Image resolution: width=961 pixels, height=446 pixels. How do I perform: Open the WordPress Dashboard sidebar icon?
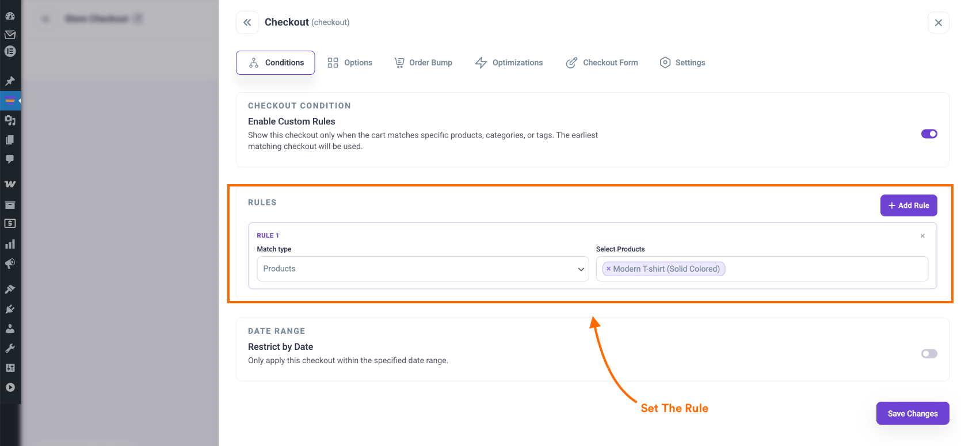coord(10,16)
